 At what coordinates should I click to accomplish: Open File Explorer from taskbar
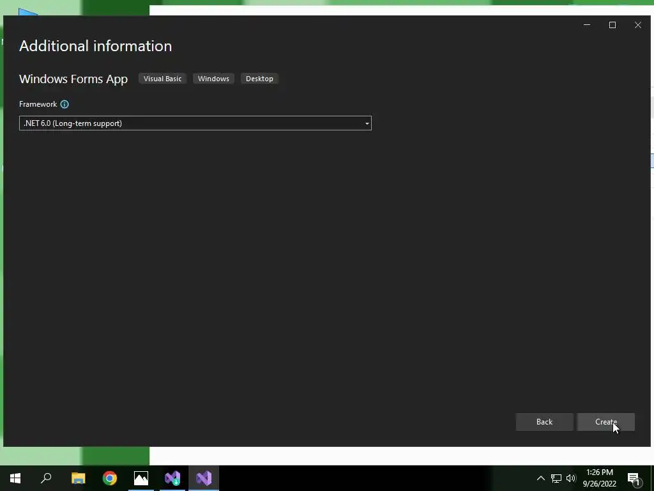pyautogui.click(x=78, y=478)
